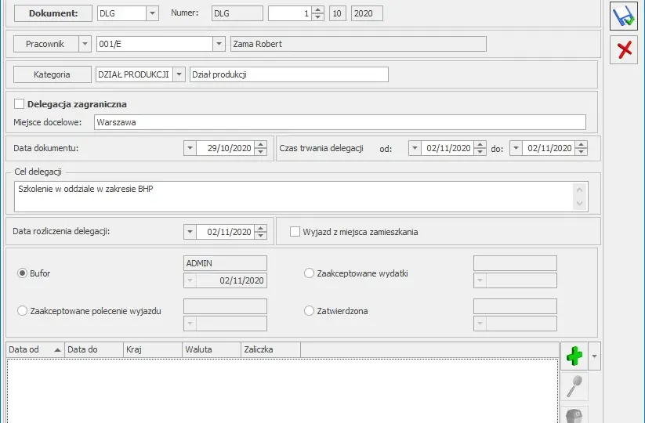
Task: Expand the Pracownik button dropdown arrow
Action: (x=85, y=44)
